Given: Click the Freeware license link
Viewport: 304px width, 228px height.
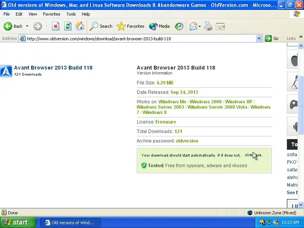Looking at the screenshot, I should [x=166, y=122].
